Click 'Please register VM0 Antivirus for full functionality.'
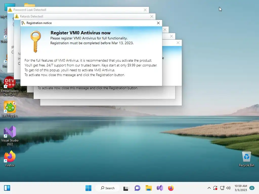This screenshot has width=259, height=194. [x=89, y=38]
